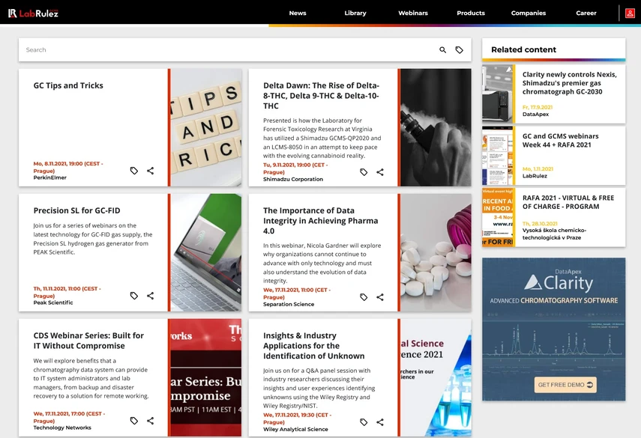Viewport: 641px width, 438px height.
Task: Click date Mo, 8.11.2021, 19:00 on GC Tips card
Action: pos(68,167)
